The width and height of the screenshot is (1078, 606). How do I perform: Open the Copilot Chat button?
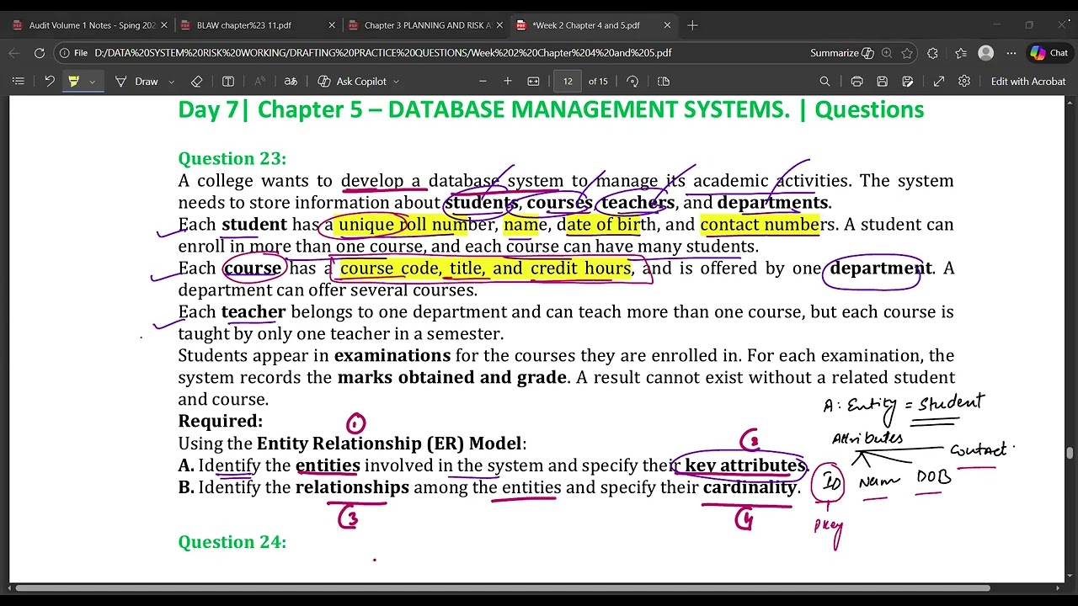pyautogui.click(x=1049, y=53)
